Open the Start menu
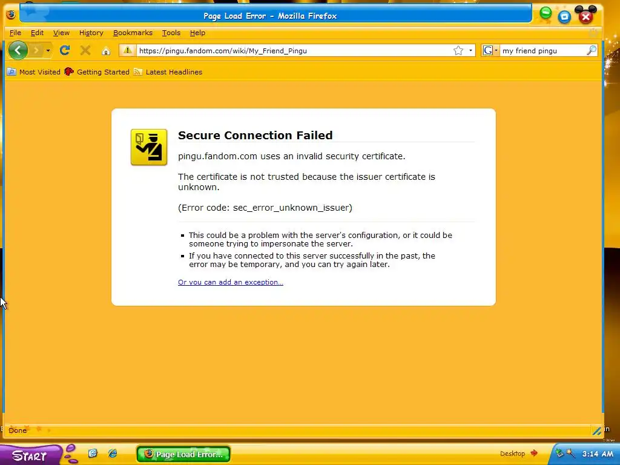620x465 pixels. pos(30,455)
